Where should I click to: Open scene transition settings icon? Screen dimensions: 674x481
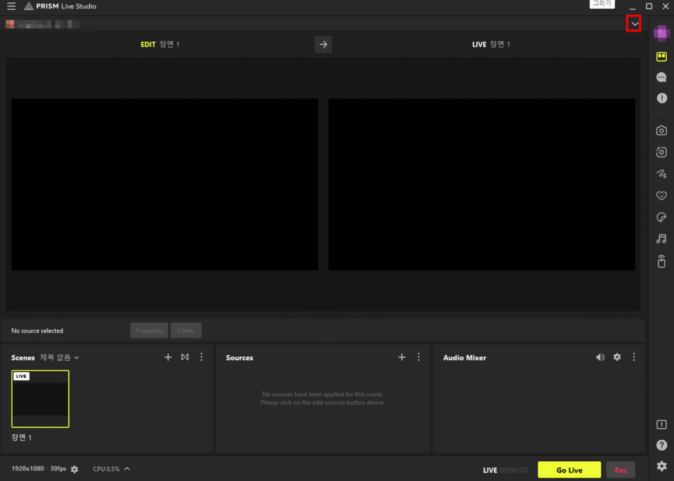185,357
